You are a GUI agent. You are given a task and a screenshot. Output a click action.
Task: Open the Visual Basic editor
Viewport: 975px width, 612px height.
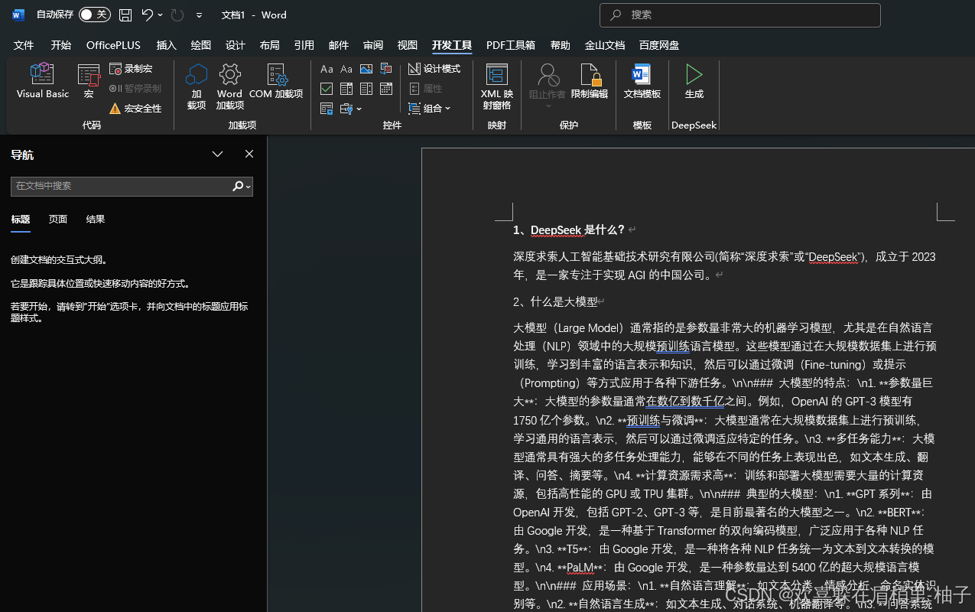(43, 81)
